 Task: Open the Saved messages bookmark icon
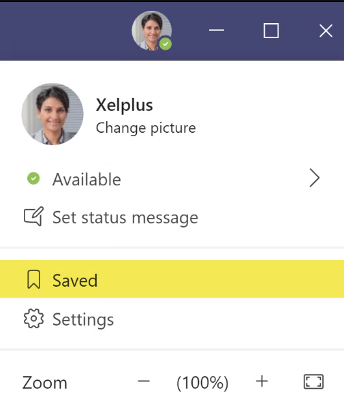(34, 279)
